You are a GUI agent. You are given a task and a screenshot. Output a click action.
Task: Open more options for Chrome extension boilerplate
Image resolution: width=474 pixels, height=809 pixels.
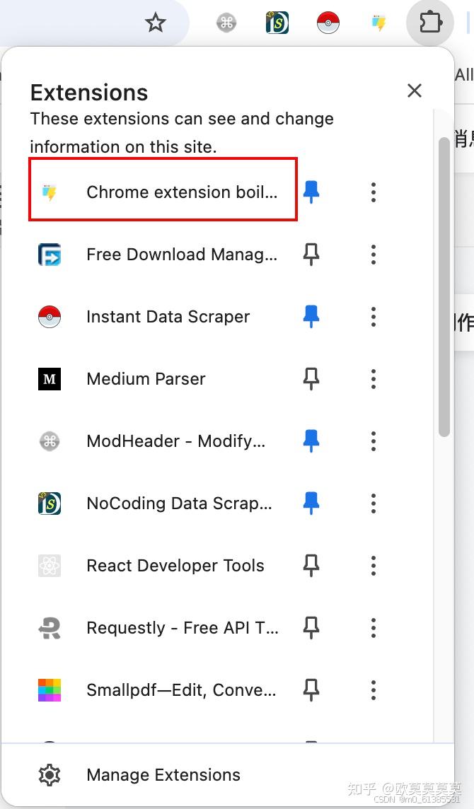point(374,192)
